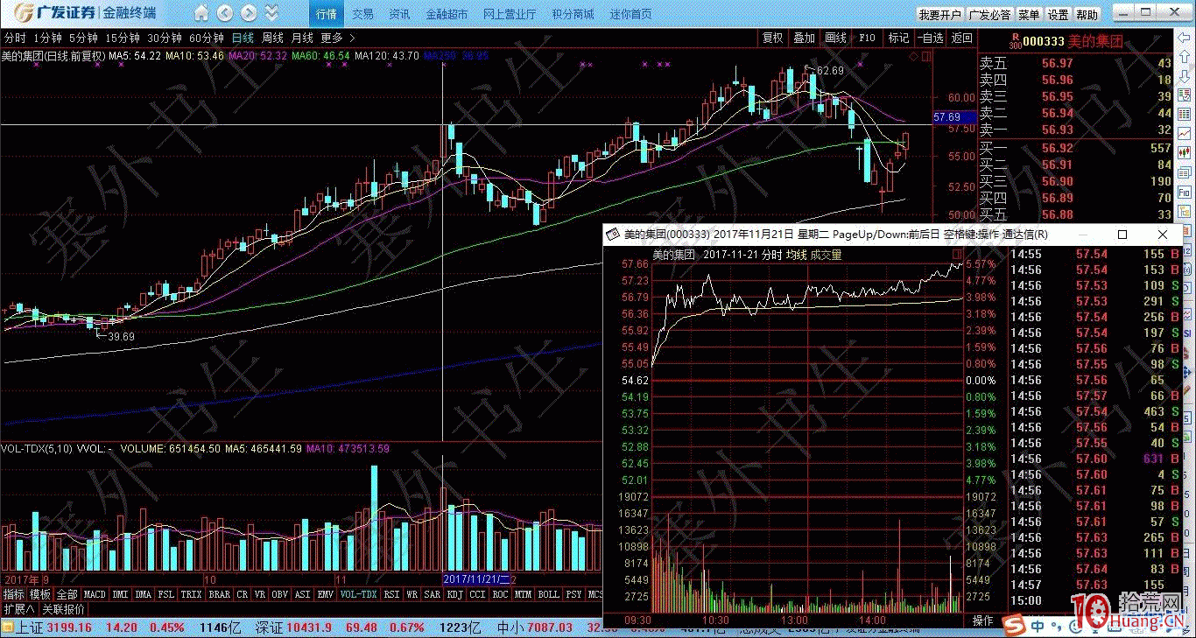Open the double-chevron down icon in header
The height and width of the screenshot is (638, 1196).
(271, 14)
